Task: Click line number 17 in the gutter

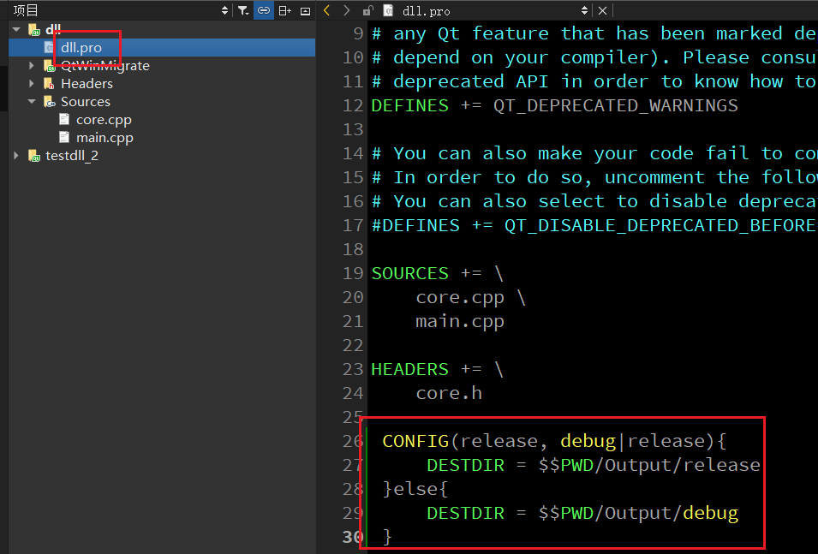Action: [353, 226]
